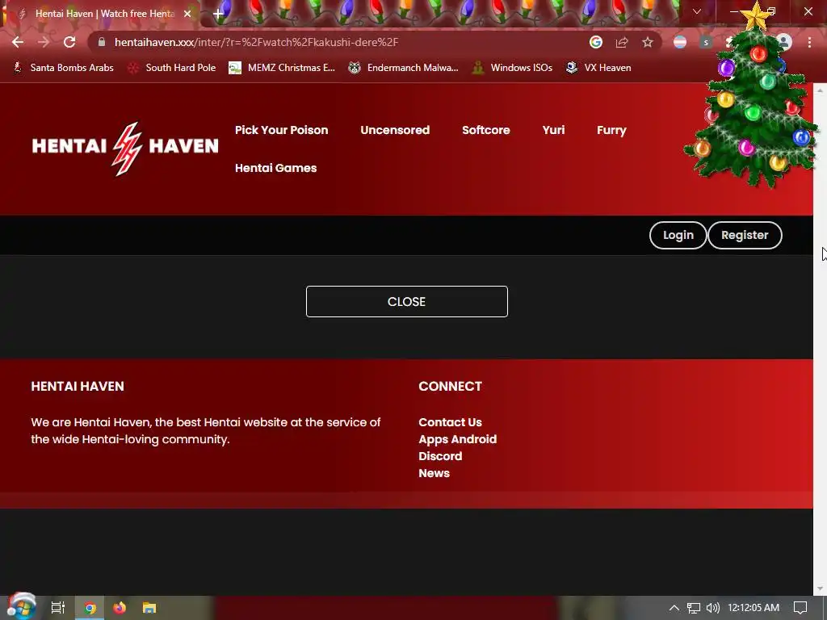Open Task View on the taskbar

[x=58, y=608]
